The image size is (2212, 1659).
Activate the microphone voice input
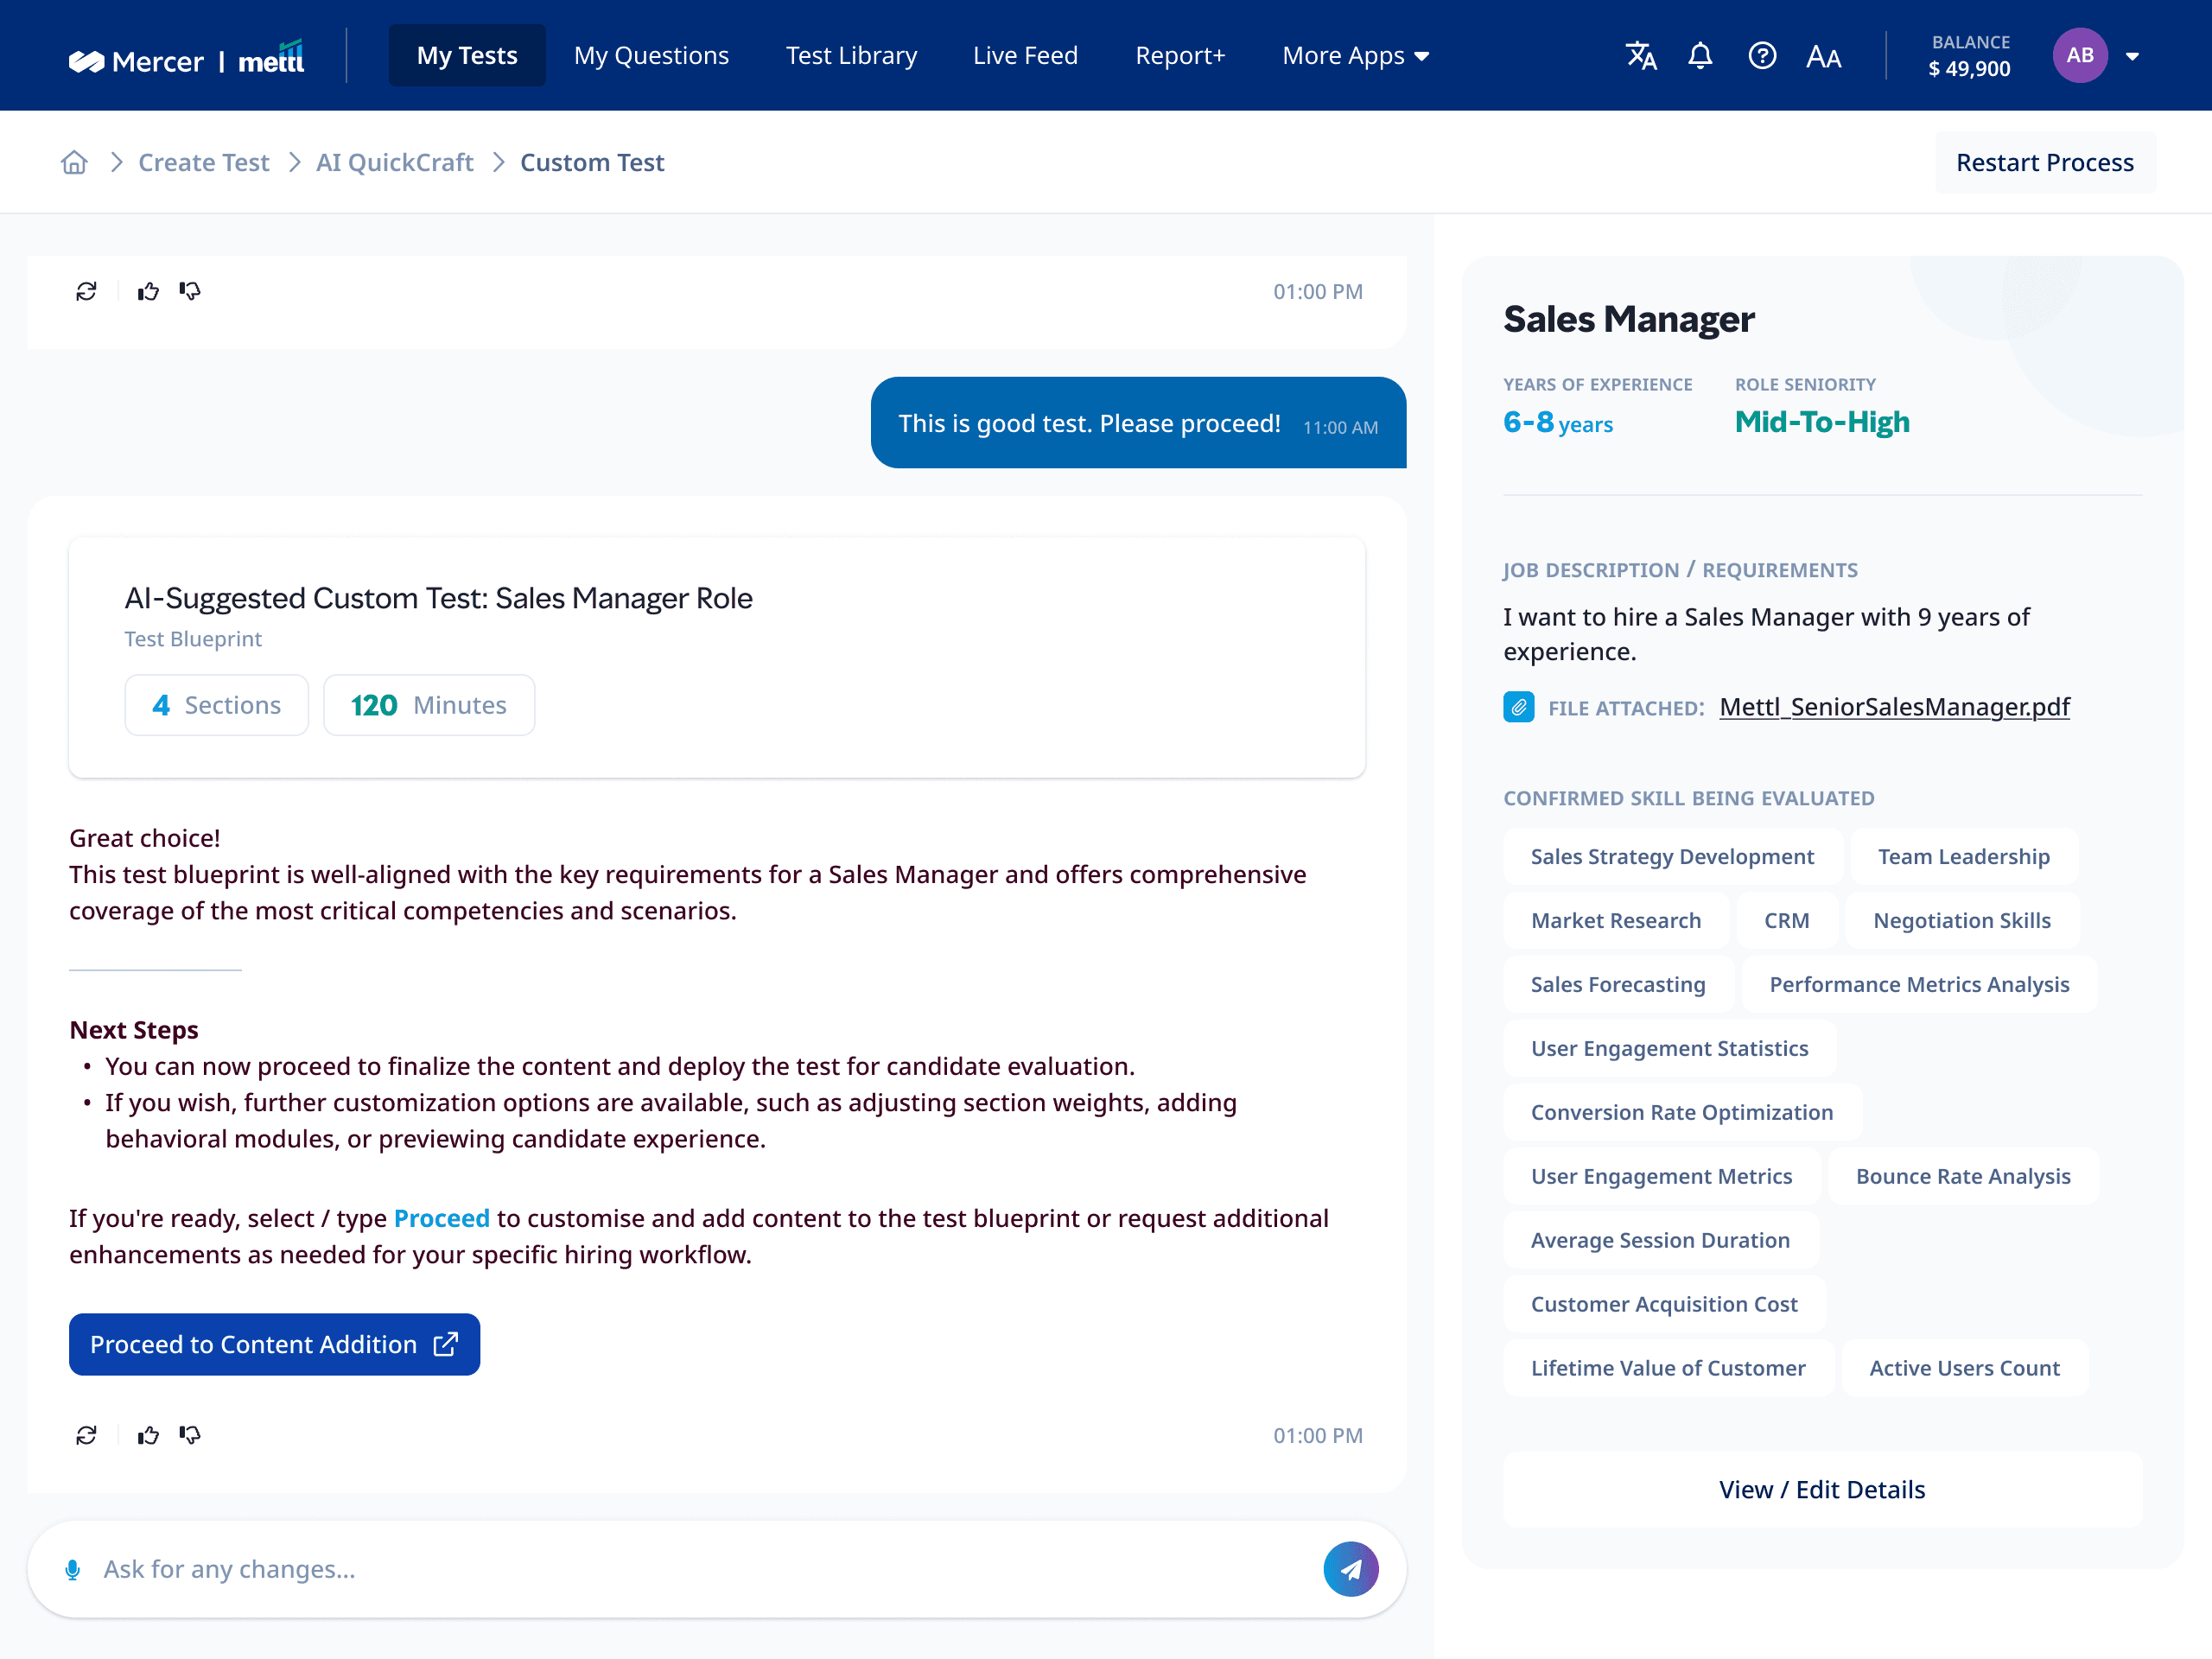point(73,1570)
